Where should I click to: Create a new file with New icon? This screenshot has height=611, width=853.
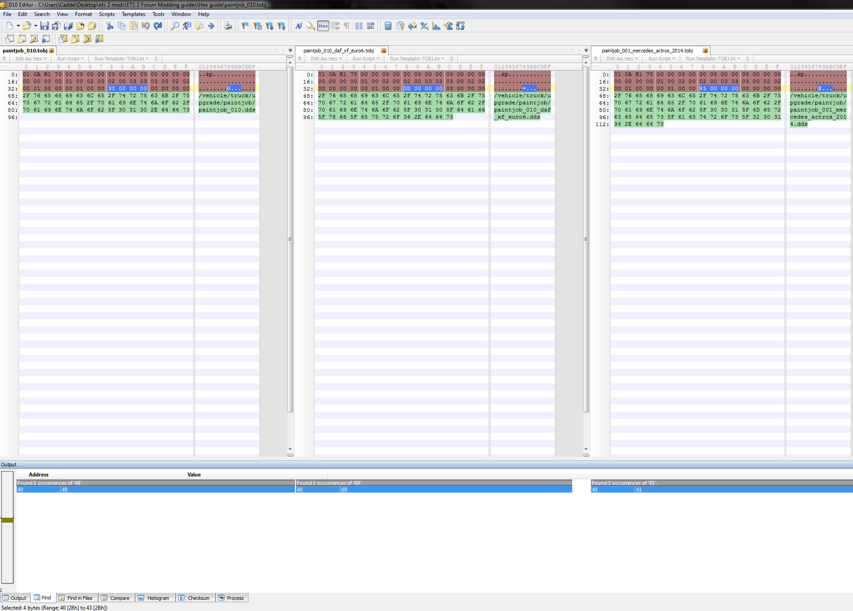[9, 26]
